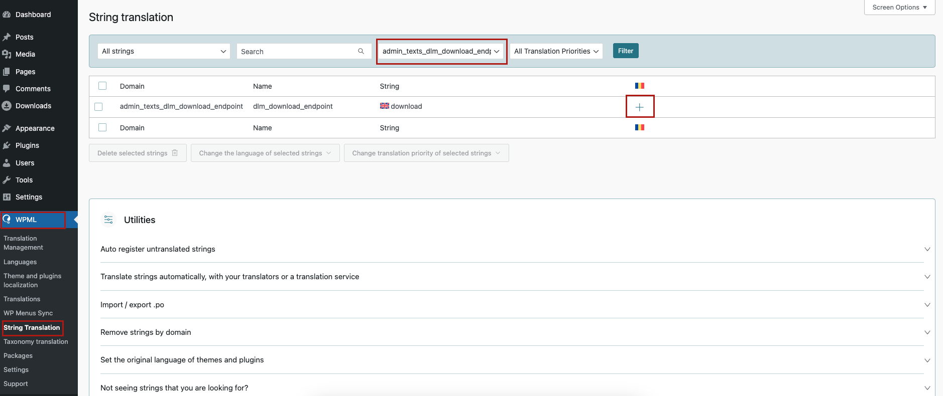Screen dimensions: 943x396
Task: Click the search magnifier icon
Action: click(361, 51)
